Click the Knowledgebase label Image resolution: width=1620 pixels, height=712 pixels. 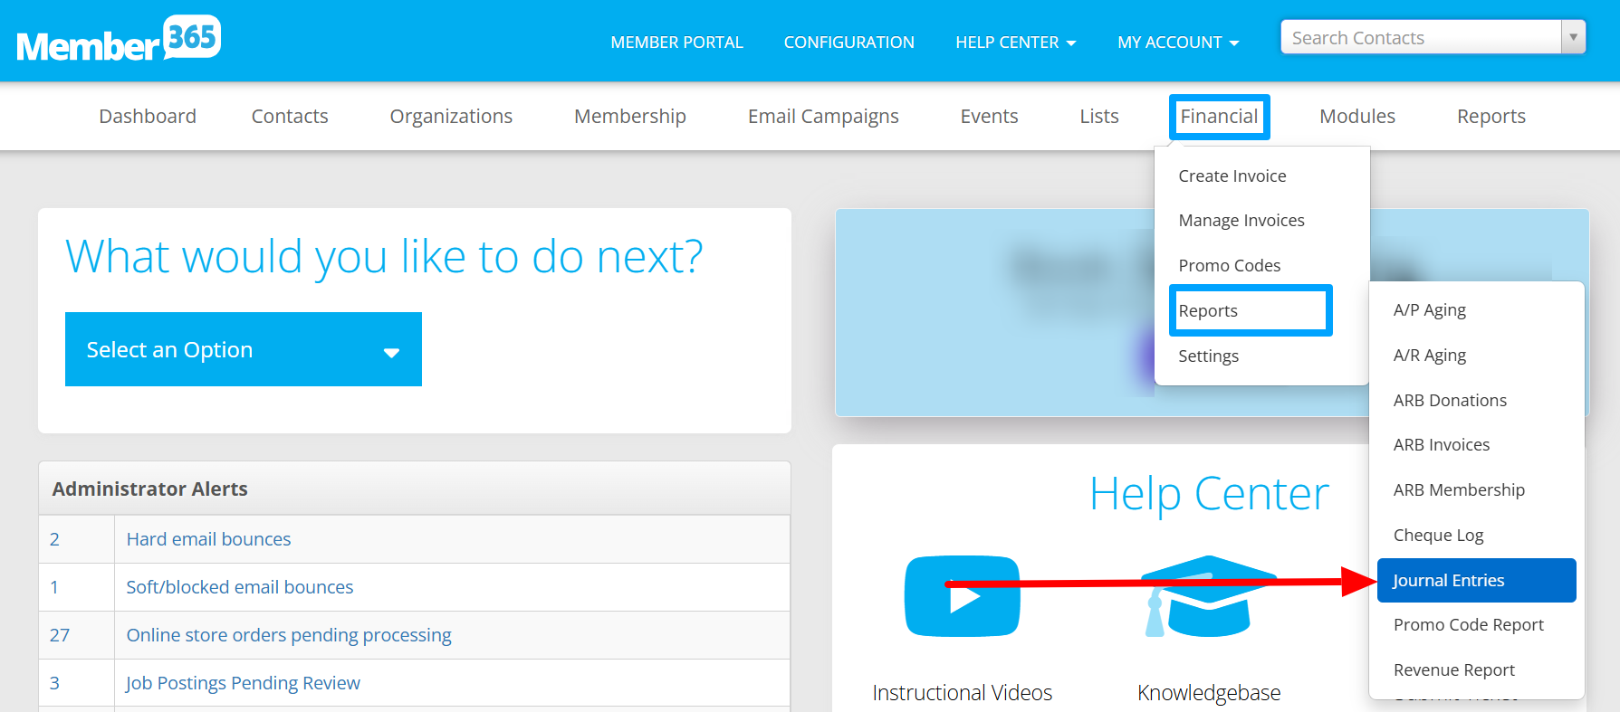1209,693
